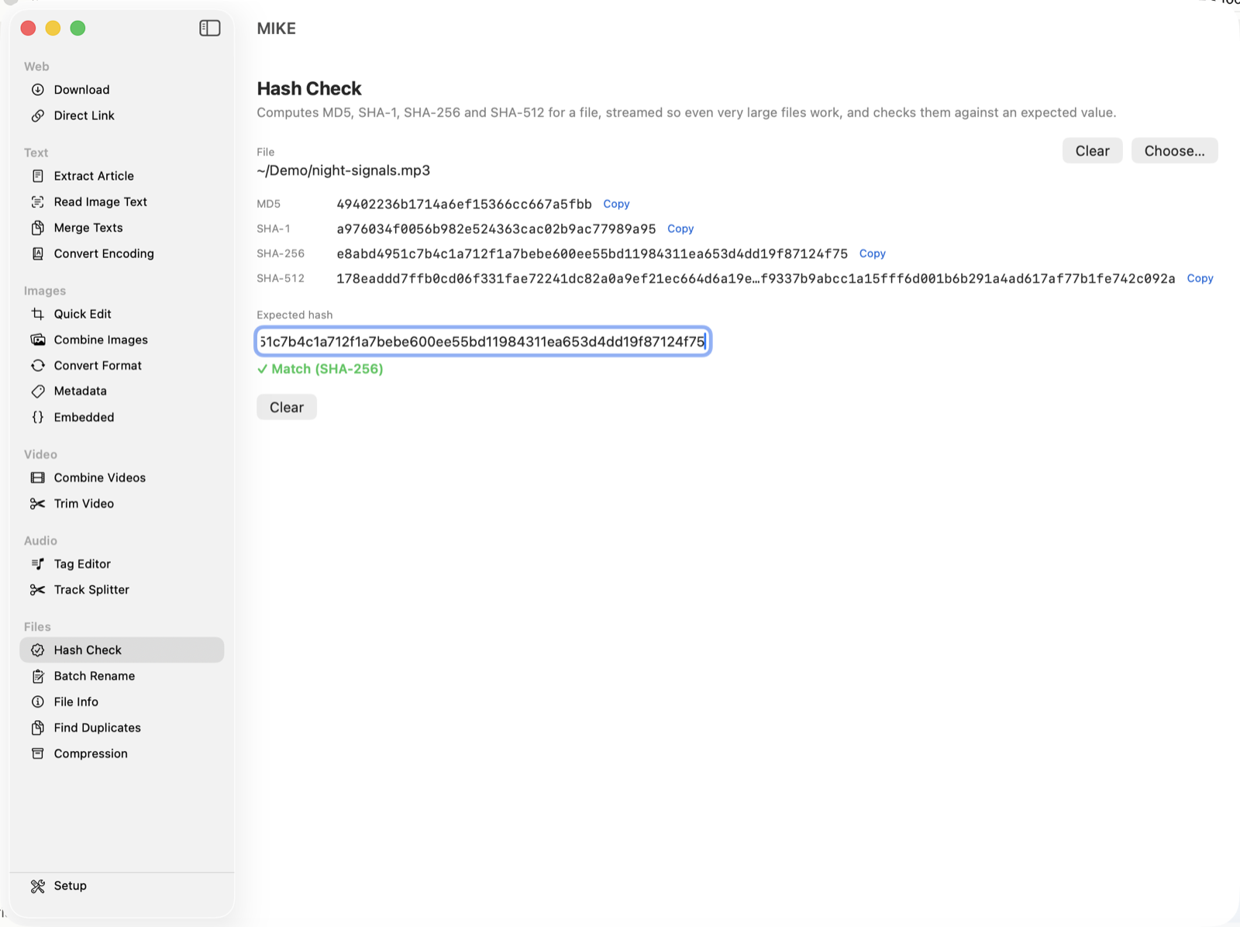Click the File Info circle icon

coord(37,701)
